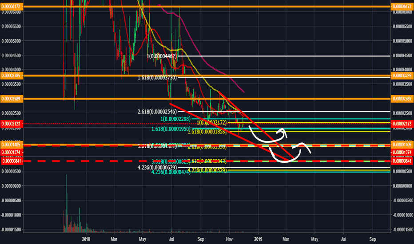Image resolution: width=414 pixels, height=244 pixels.
Task: Click the yellow Fib label 1(0.00002172)
Action: pyautogui.click(x=211, y=122)
